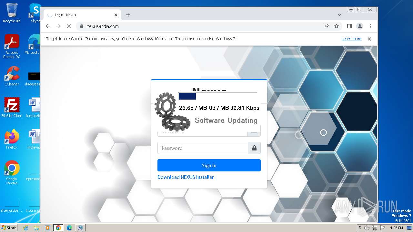This screenshot has width=413, height=232.
Task: Open Windows Media Player taskbar icon
Action: pyautogui.click(x=47, y=228)
